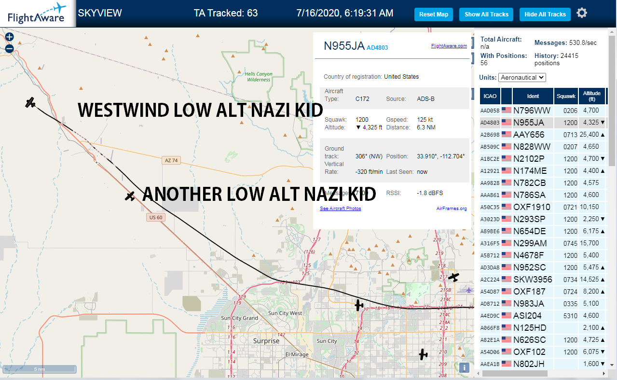
Task: Select the ASI204 row
Action: (x=543, y=316)
